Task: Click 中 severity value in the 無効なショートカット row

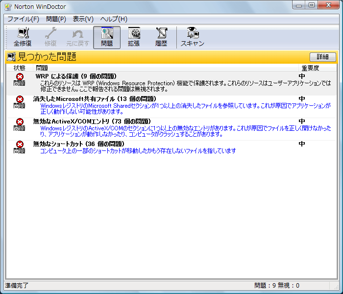Action: click(x=302, y=144)
